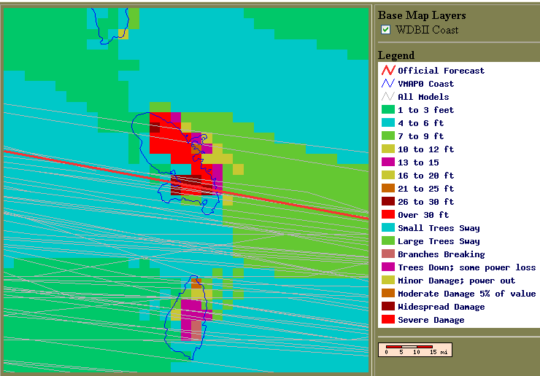Click the 16 to 20 ft swatch

click(388, 176)
